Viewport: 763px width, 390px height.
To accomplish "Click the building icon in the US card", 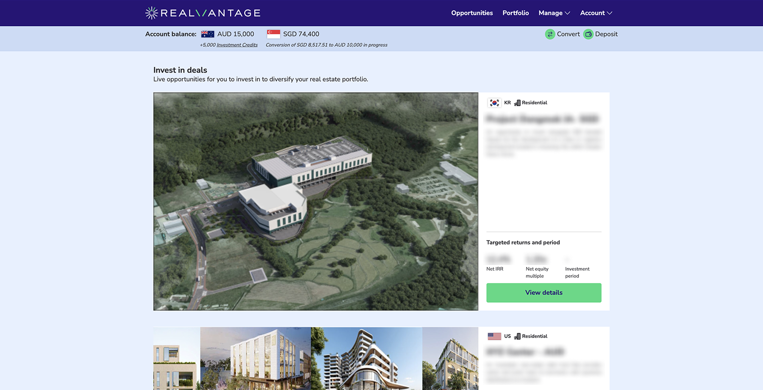I will [517, 336].
